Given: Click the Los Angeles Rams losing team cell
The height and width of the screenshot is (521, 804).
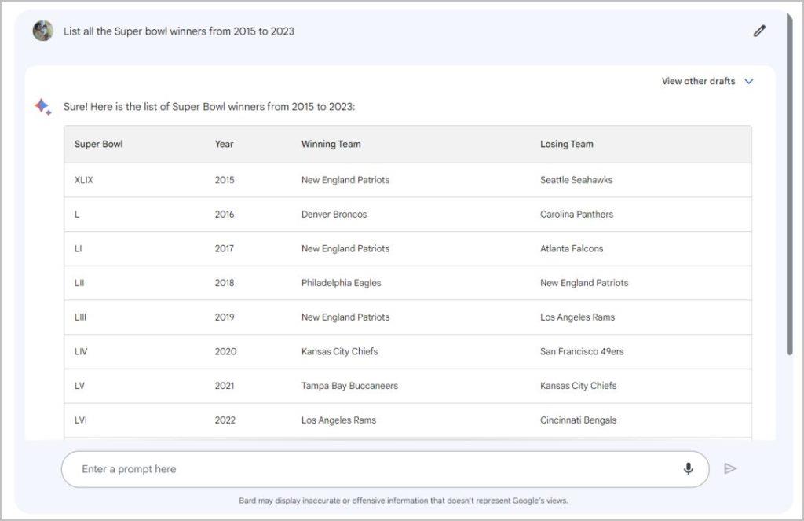Looking at the screenshot, I should tap(577, 317).
